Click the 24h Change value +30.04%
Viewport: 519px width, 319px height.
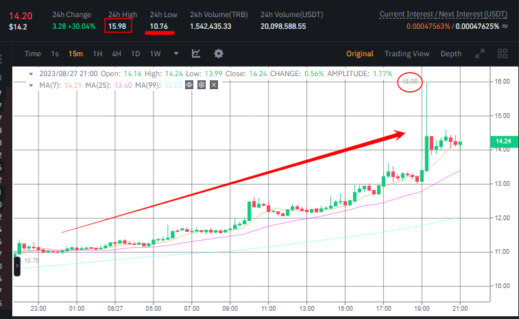click(x=82, y=26)
